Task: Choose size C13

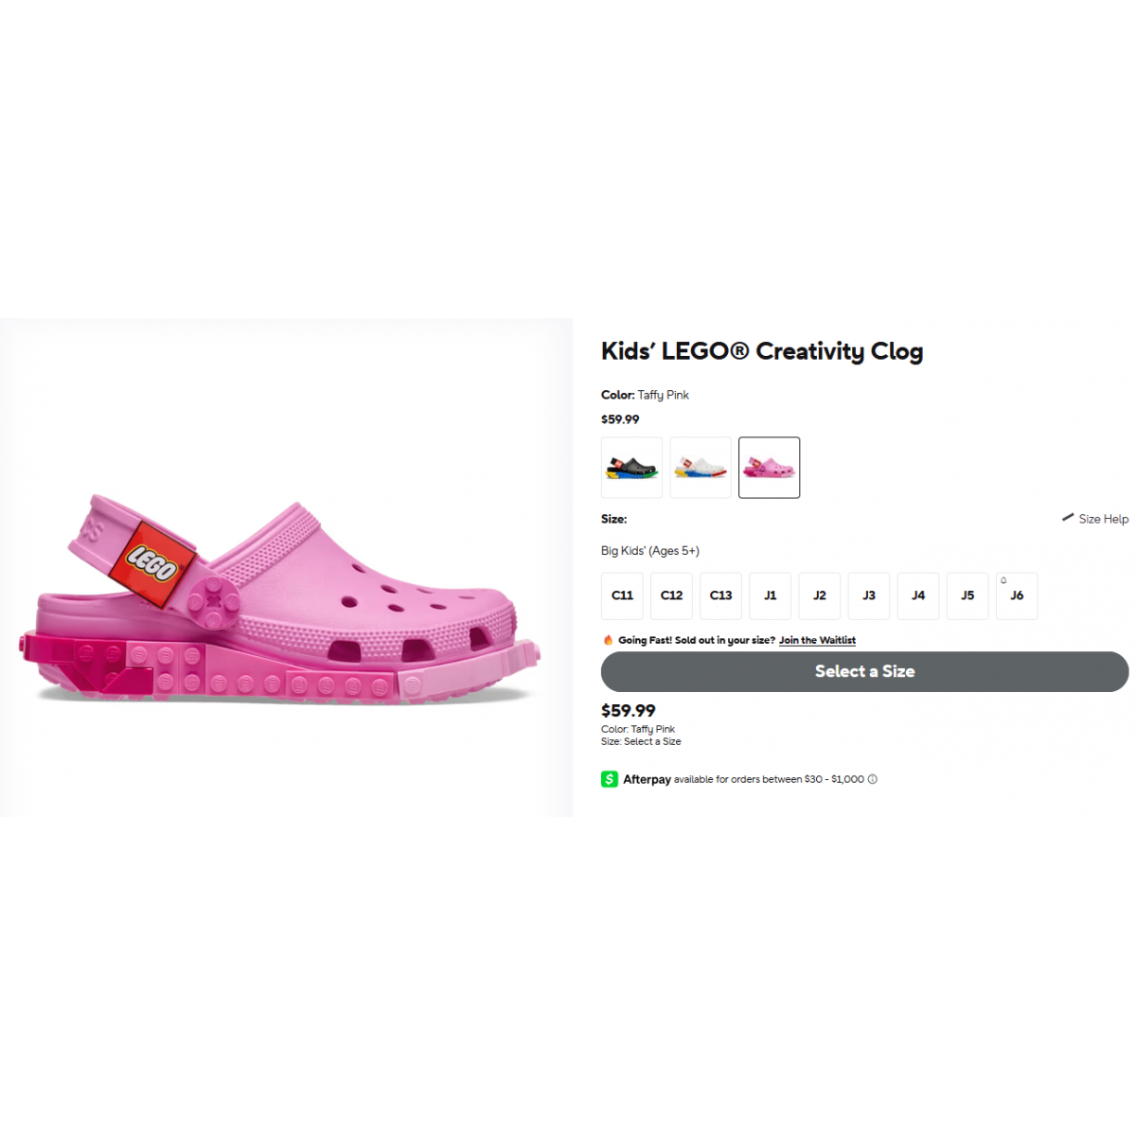Action: click(x=720, y=595)
